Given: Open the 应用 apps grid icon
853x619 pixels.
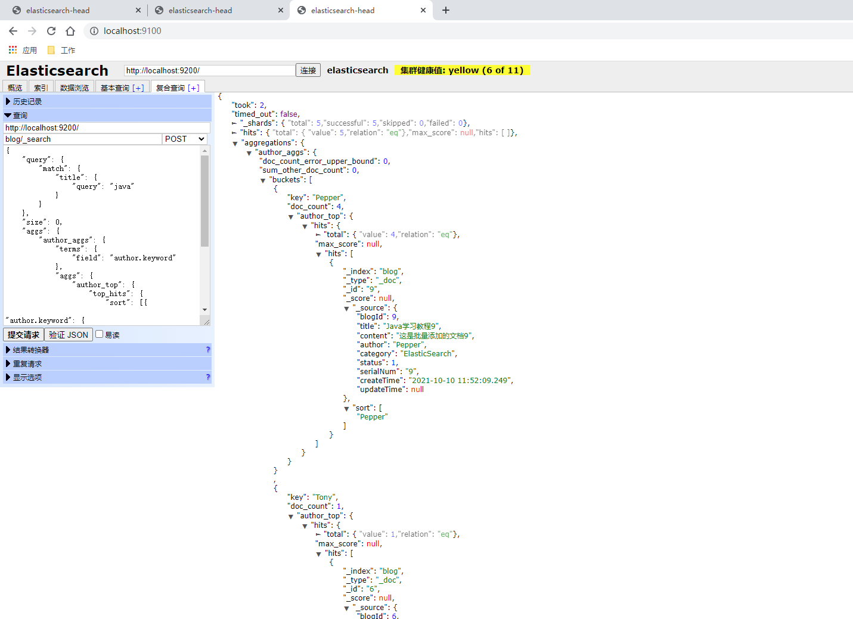Looking at the screenshot, I should (12, 49).
